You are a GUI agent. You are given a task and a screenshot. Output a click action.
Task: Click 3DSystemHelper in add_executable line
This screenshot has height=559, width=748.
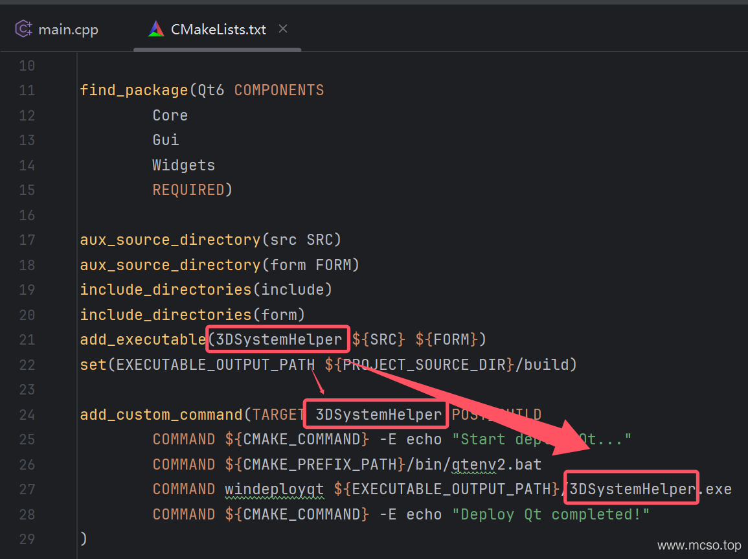click(279, 340)
